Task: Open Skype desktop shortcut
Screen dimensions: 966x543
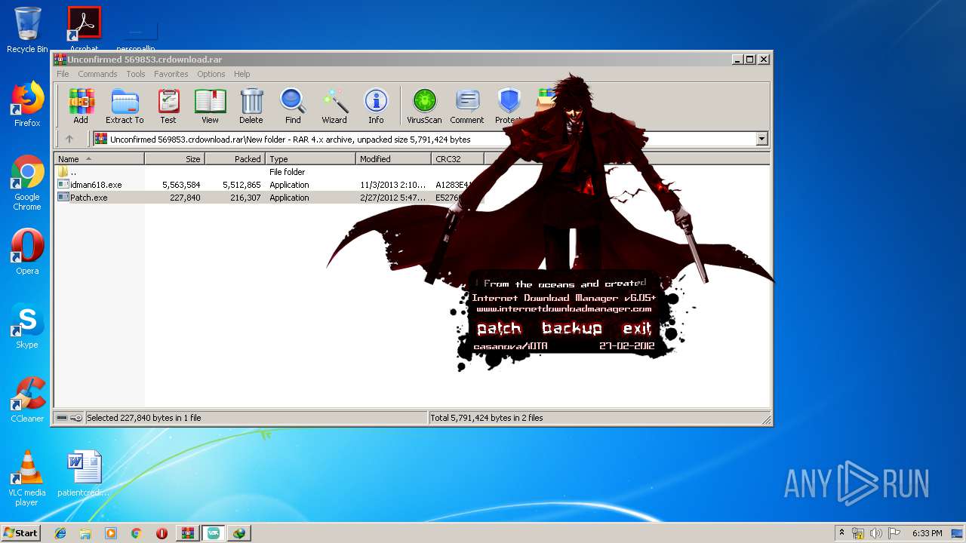Action: (x=27, y=326)
